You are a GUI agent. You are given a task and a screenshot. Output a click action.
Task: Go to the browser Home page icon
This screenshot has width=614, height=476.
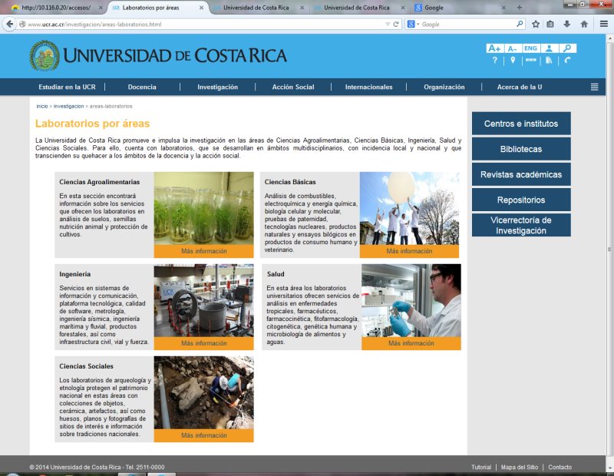584,25
